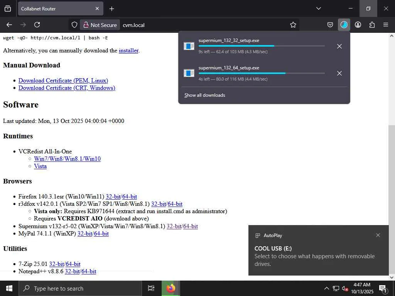Go back to previous page
This screenshot has height=296, width=395.
(9, 25)
